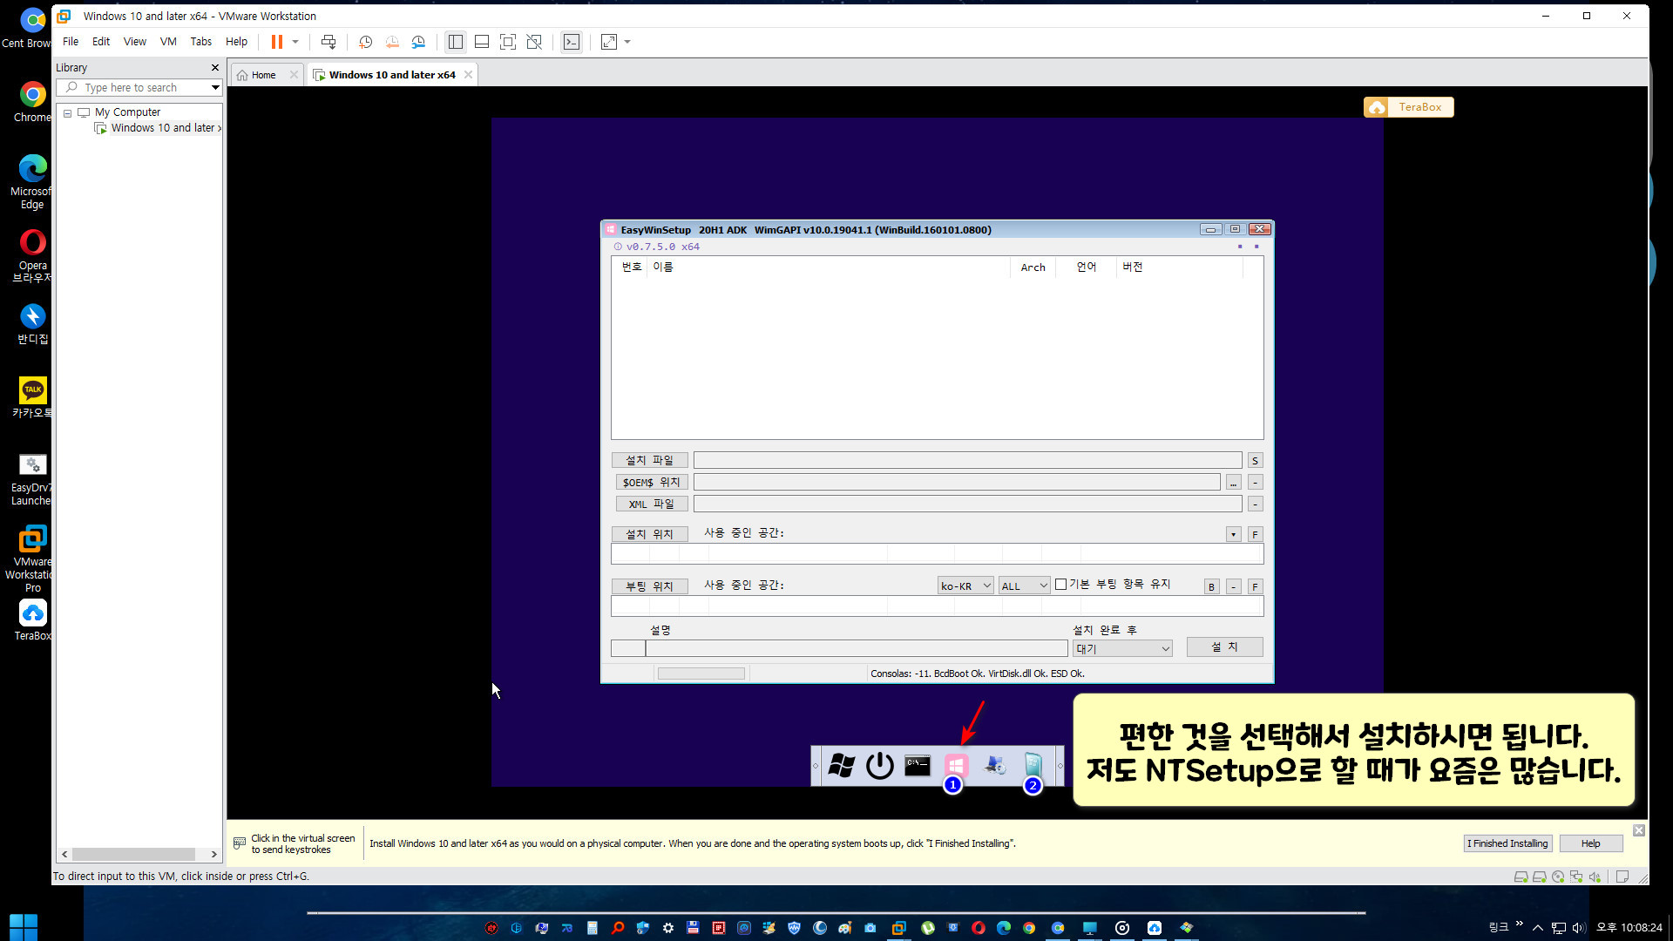Open the Edit menu
Screen dimensions: 1673x941
[x=101, y=42]
